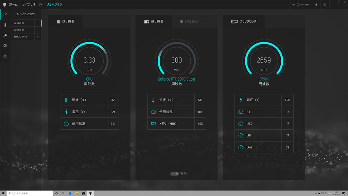348x196 pixels.
Task: Click the graphics card icon beside GPU 概要
Action: click(146, 21)
